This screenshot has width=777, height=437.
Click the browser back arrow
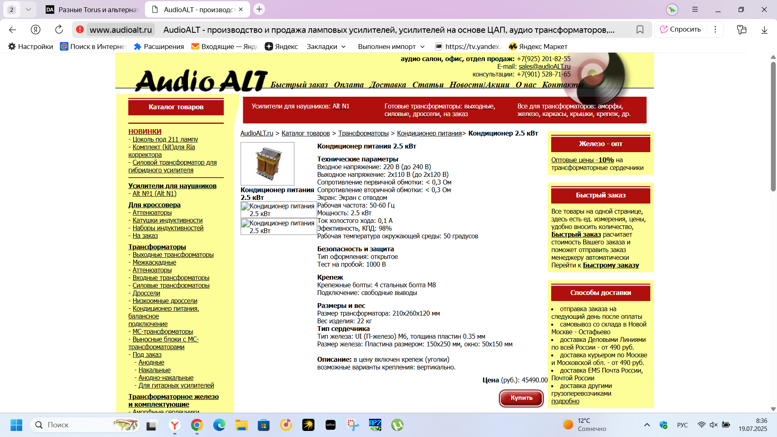[x=13, y=30]
